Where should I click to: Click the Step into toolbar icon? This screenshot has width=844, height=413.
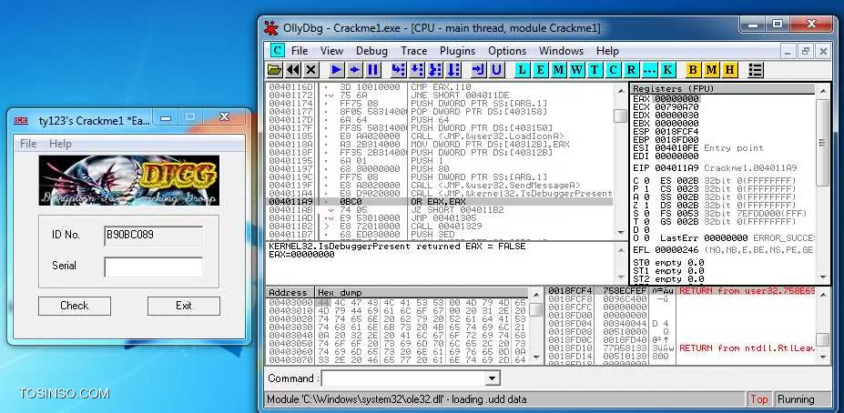tap(398, 70)
